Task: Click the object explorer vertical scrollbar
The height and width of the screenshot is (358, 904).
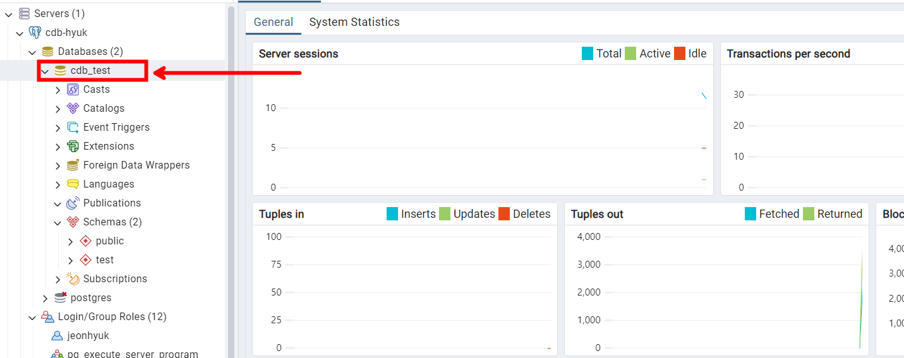Action: coord(231,182)
